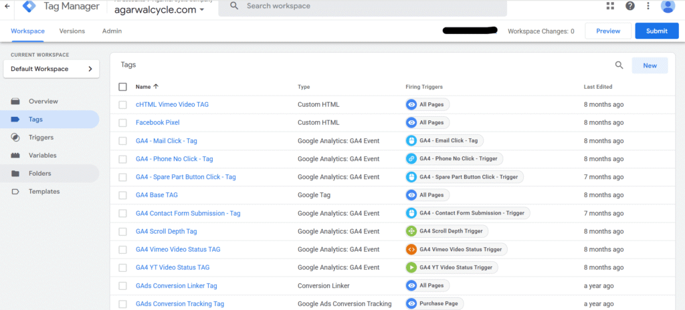Click play icon of GA4 YT Video Status Trigger
The width and height of the screenshot is (685, 310).
pyautogui.click(x=411, y=267)
